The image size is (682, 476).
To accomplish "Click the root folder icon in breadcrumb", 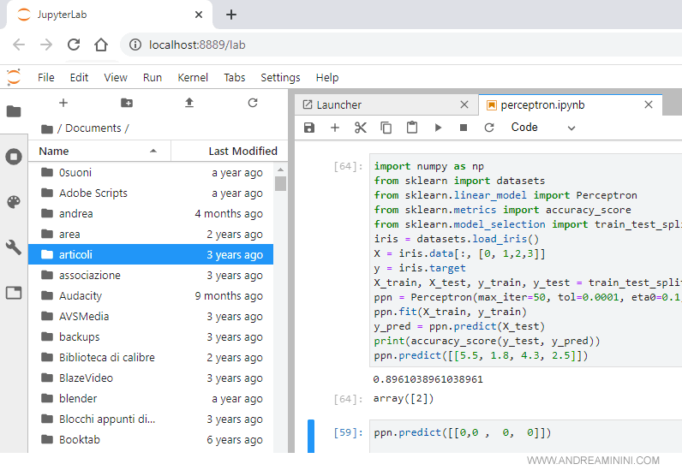I will pyautogui.click(x=46, y=128).
